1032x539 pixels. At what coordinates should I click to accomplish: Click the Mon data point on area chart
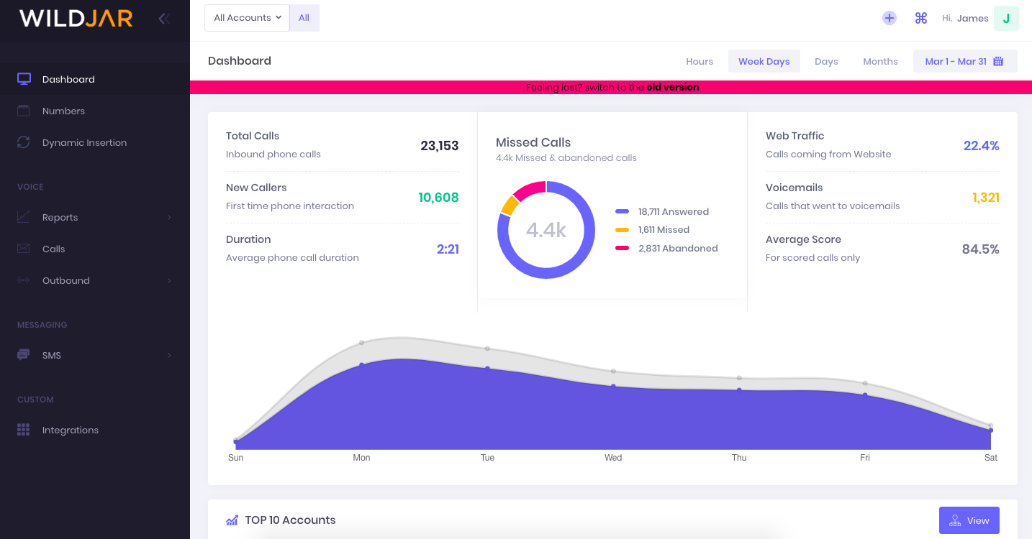click(x=361, y=365)
